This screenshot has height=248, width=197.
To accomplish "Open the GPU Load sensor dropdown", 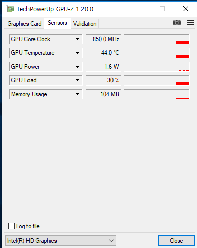I will (x=77, y=80).
